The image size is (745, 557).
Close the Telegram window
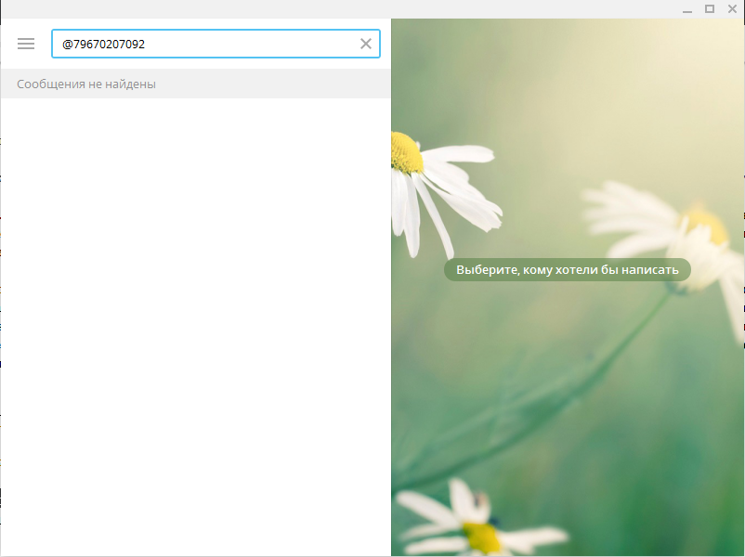pos(732,8)
